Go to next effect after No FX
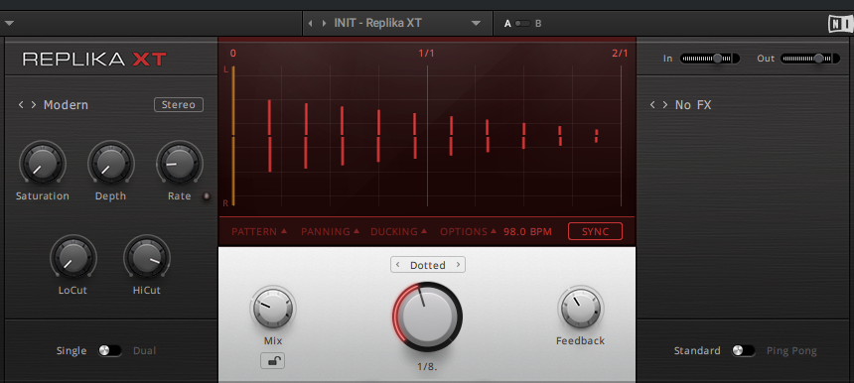 tap(665, 104)
